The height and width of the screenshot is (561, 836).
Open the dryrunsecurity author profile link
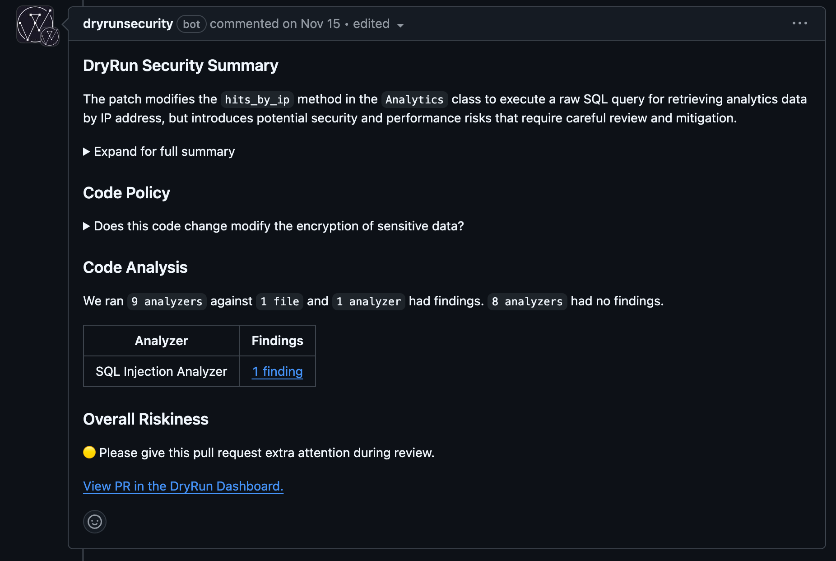pyautogui.click(x=128, y=23)
